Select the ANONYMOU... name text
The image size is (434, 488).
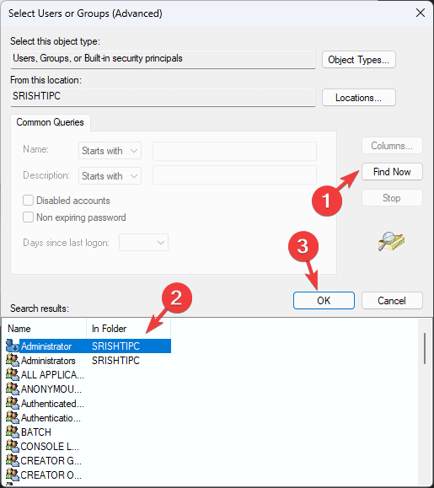click(51, 389)
